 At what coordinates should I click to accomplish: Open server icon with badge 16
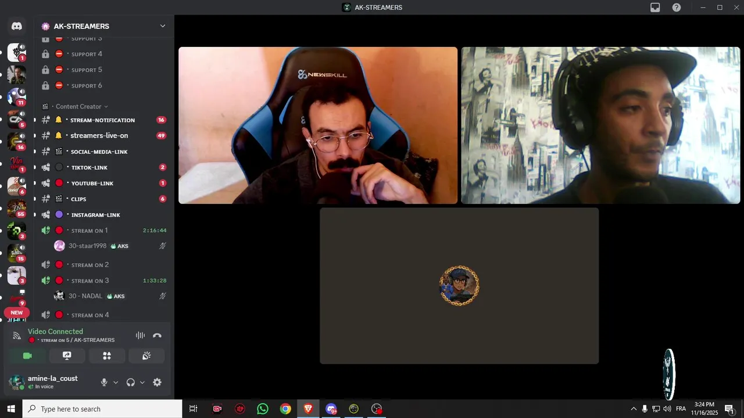tap(16, 141)
